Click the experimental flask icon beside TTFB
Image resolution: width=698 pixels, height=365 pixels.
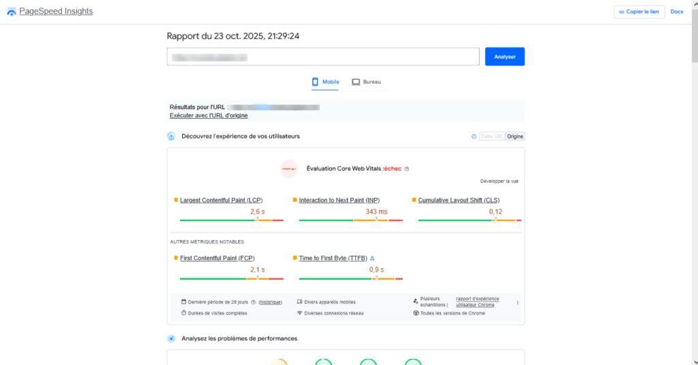click(x=372, y=258)
